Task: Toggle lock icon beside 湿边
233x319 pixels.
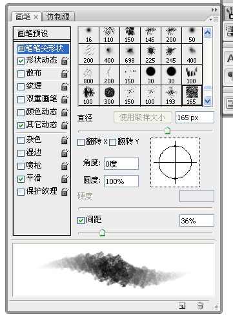Action: (65, 153)
